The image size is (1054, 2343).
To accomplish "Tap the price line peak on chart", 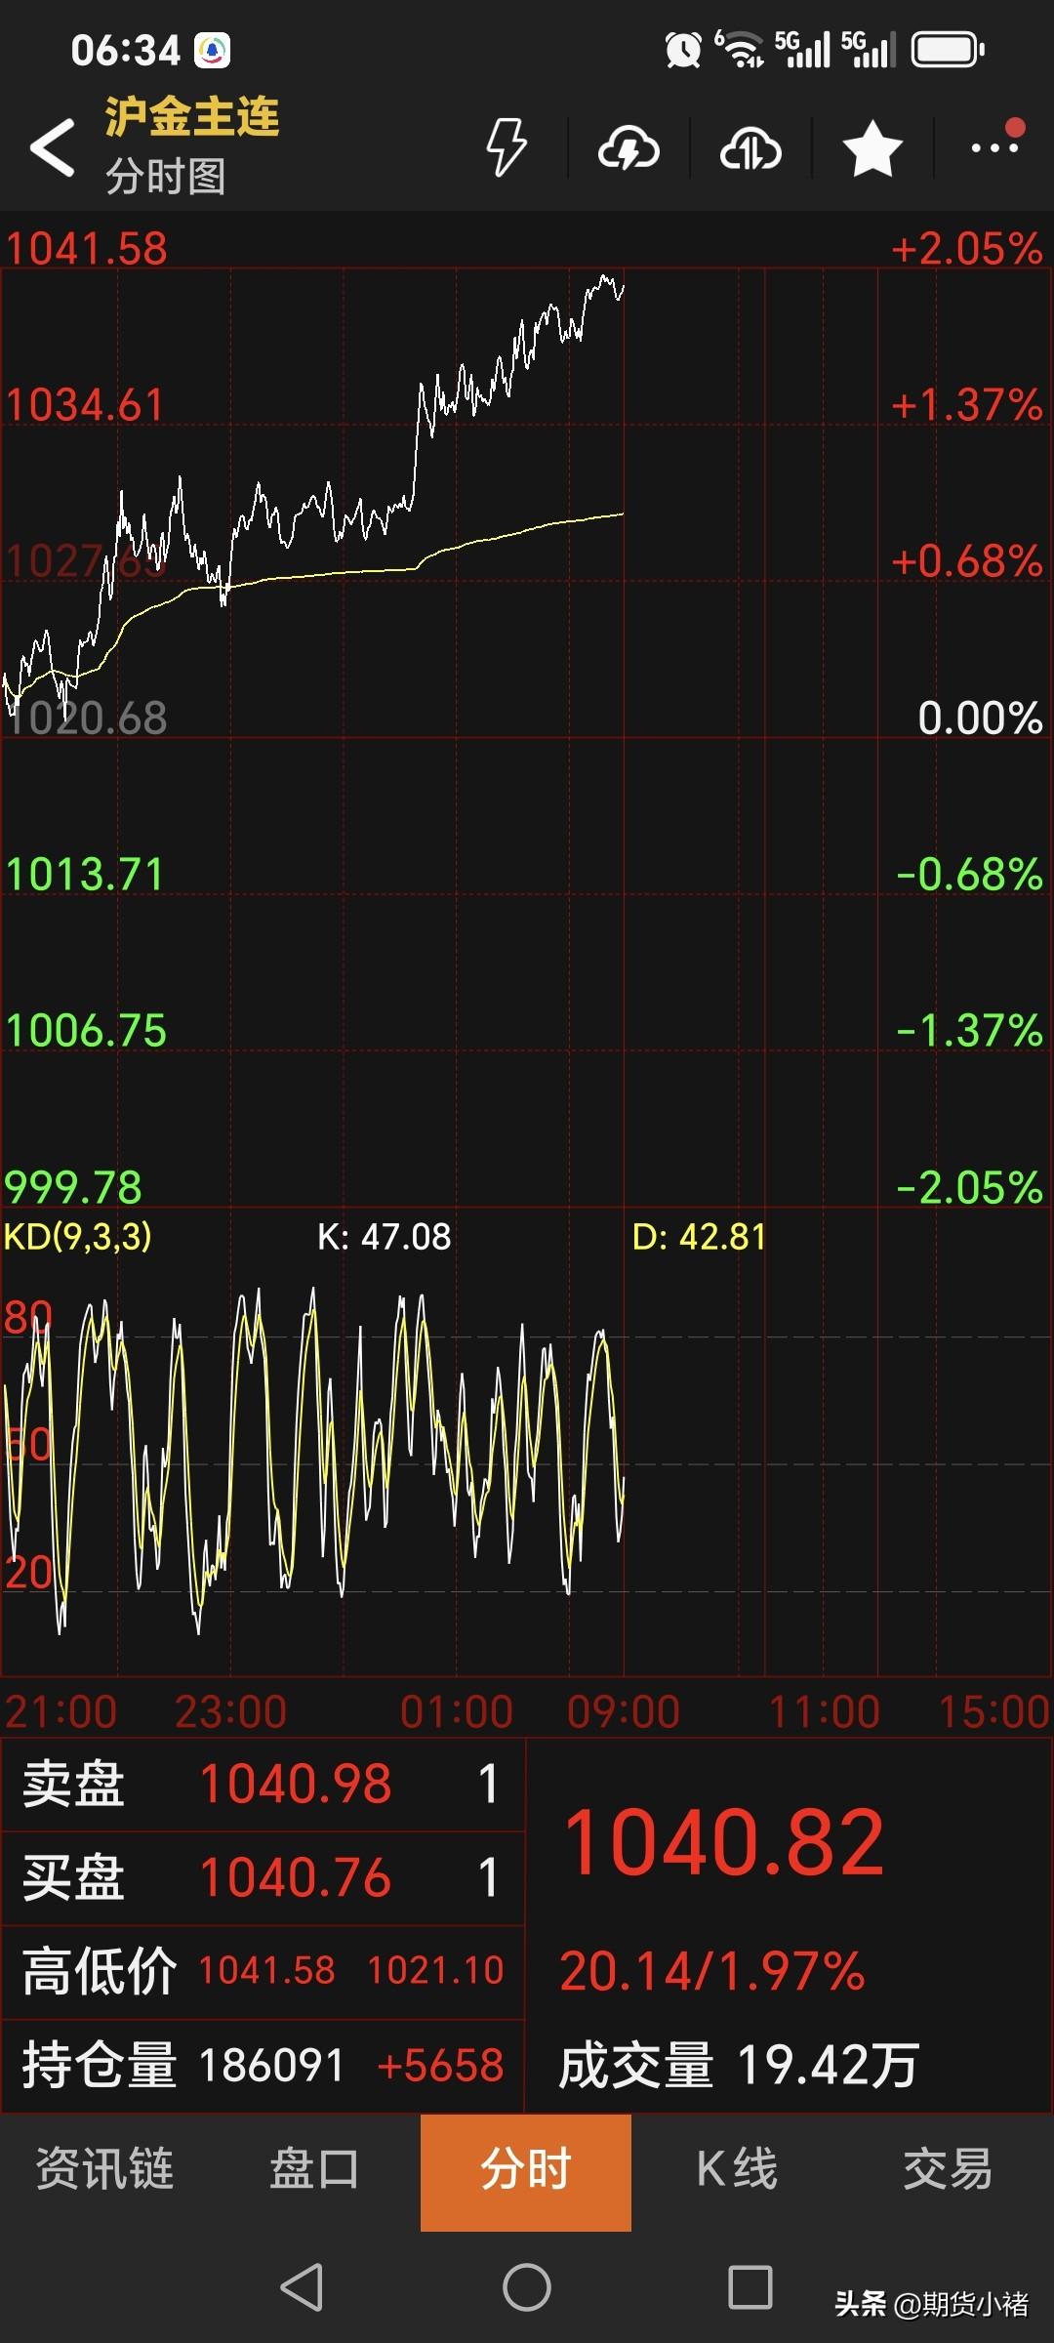I will click(604, 277).
